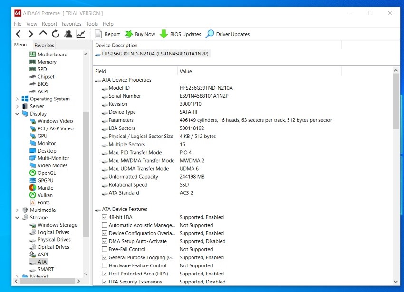Expand the Operating System tree node

[17, 99]
